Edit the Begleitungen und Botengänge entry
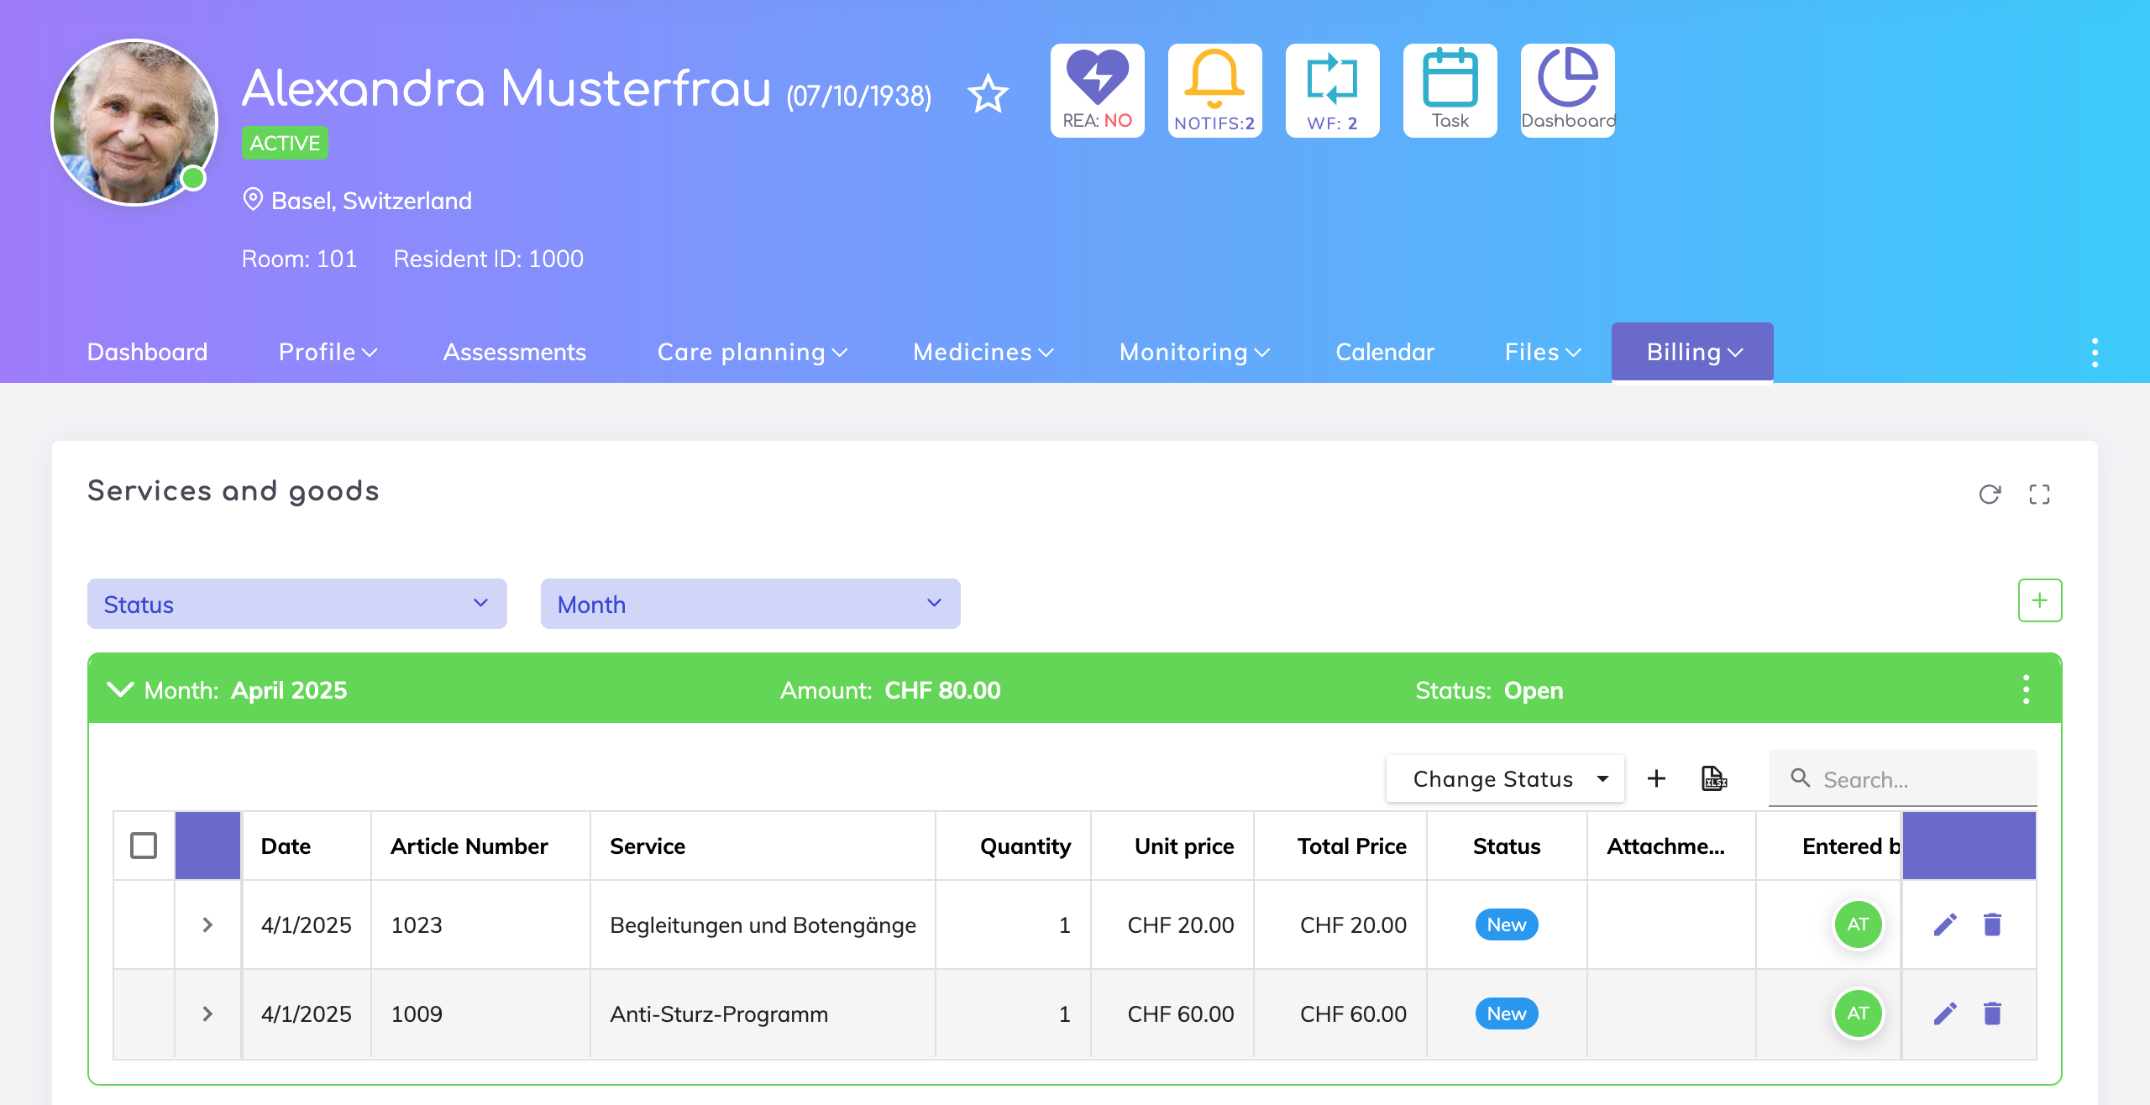 (x=1945, y=924)
